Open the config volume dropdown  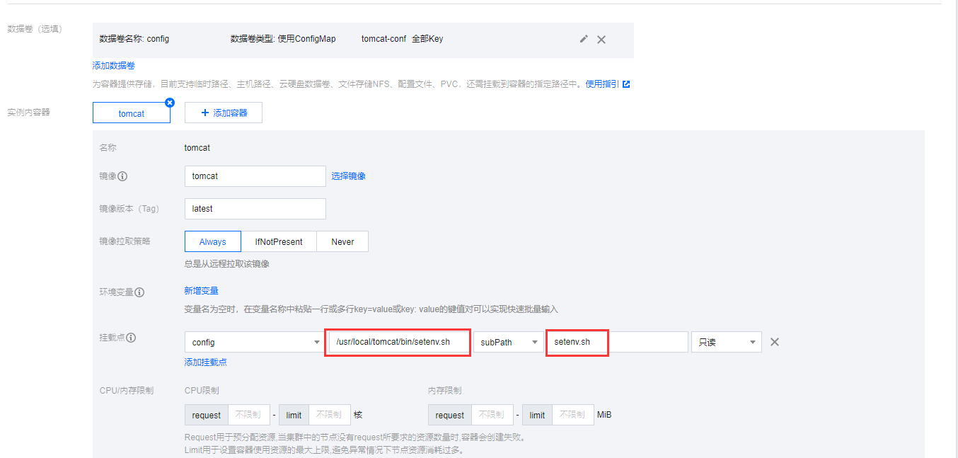coord(254,342)
